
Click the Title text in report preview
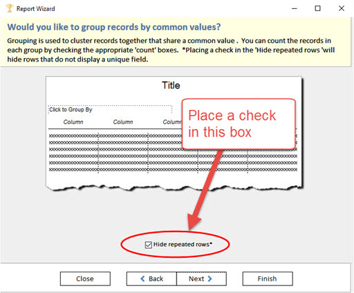click(x=171, y=86)
